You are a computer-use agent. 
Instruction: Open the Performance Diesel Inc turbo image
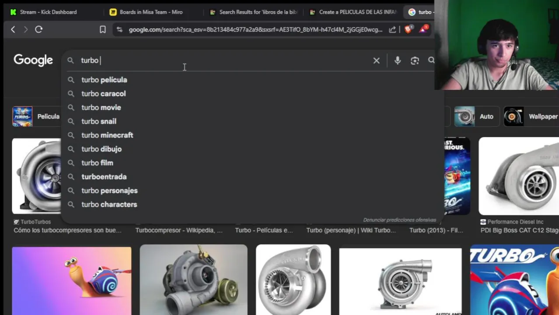click(x=519, y=176)
